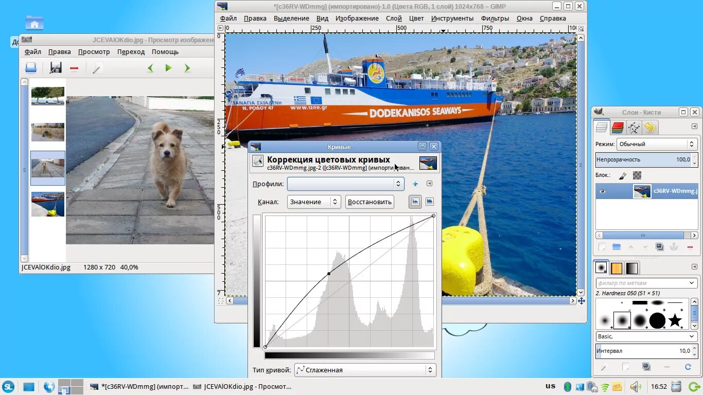Screen dimensions: 703x395
Task: Open the Gradients tab in lower dock
Action: (632, 268)
